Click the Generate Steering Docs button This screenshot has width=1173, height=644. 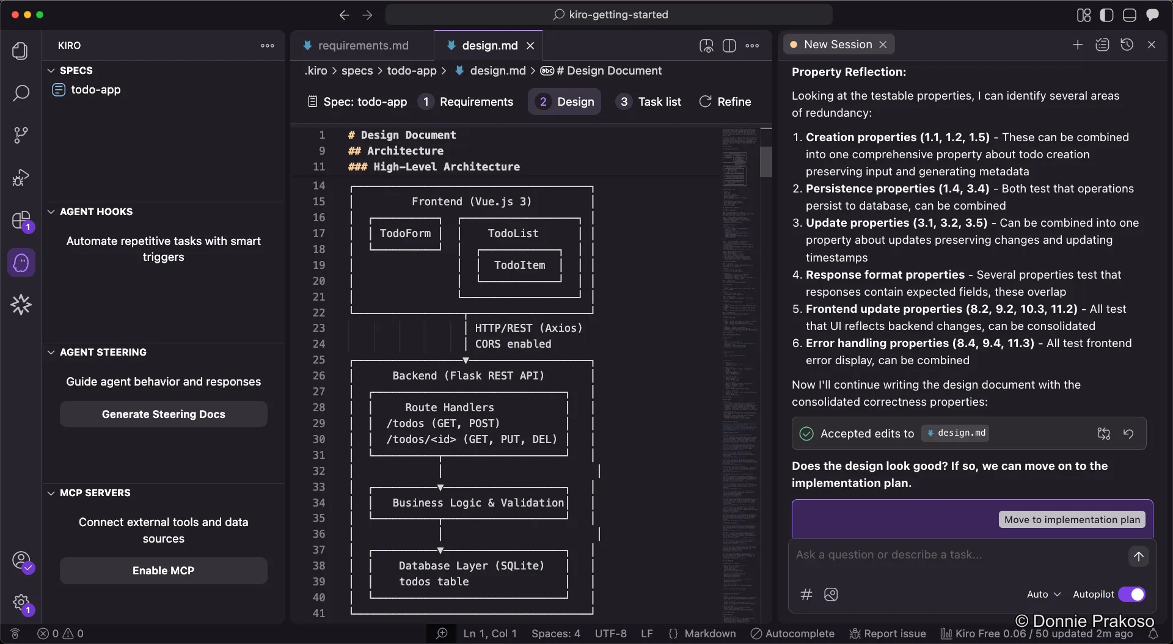[163, 414]
